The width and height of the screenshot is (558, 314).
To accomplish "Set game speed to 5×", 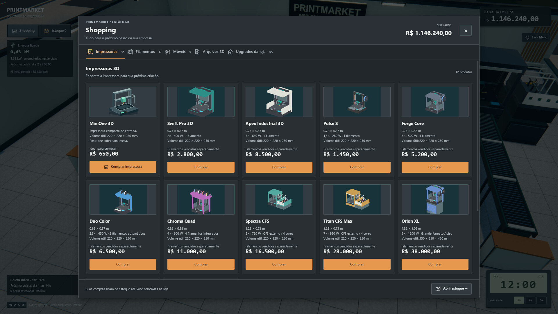I will click(541, 300).
